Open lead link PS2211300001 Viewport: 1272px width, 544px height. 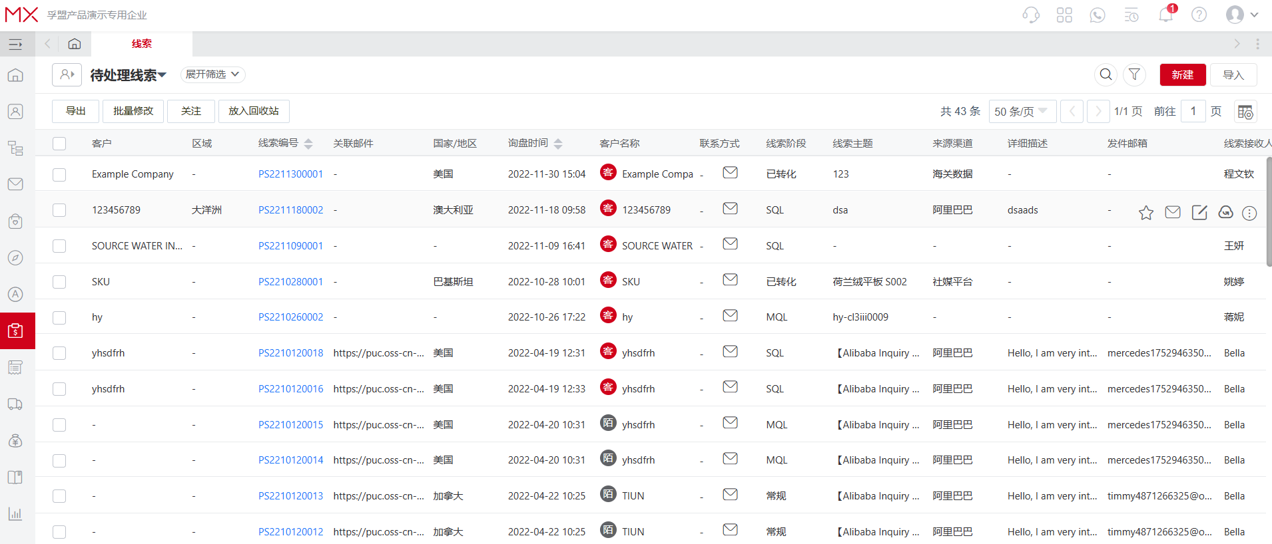(290, 174)
